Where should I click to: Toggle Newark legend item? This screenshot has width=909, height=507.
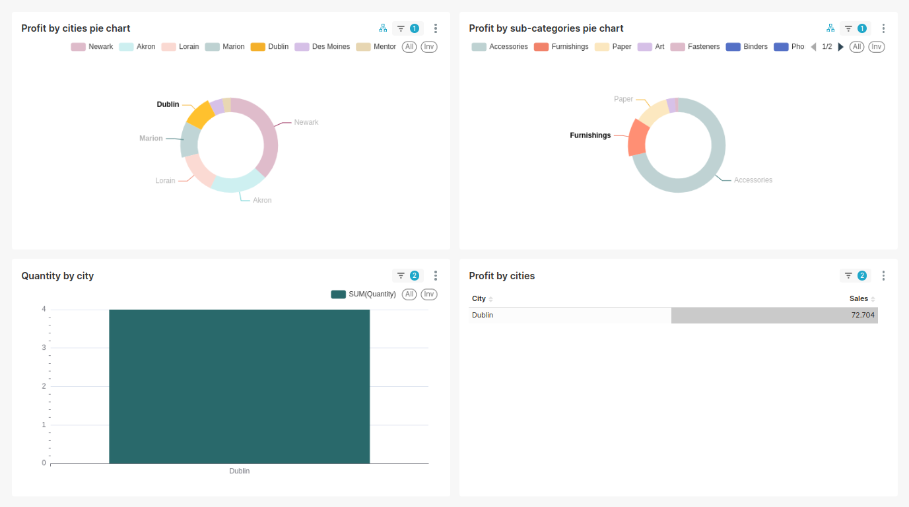pos(92,47)
